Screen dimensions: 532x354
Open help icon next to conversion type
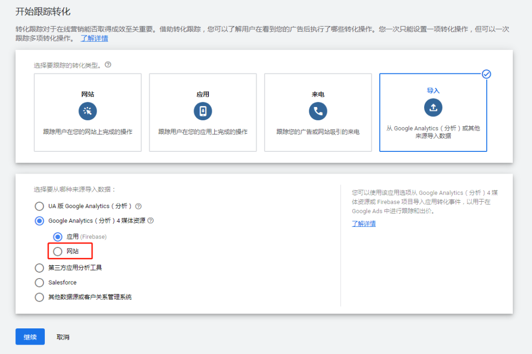point(108,65)
